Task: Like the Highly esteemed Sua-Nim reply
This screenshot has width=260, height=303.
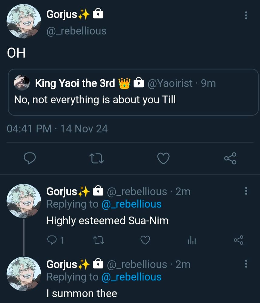Action: 145,240
